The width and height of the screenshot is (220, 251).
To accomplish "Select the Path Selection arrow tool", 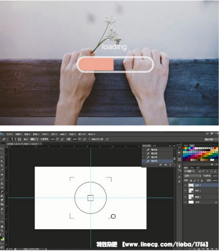I will [2, 218].
